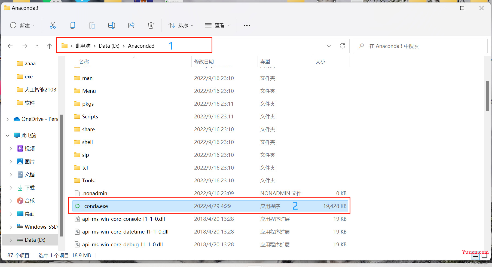Click the 在 Anaconda3 中搜索 search field
The height and width of the screenshot is (267, 492).
tap(420, 46)
